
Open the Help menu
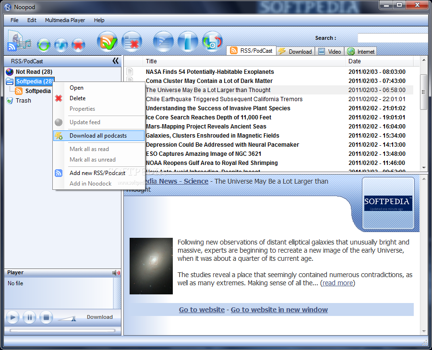[99, 20]
